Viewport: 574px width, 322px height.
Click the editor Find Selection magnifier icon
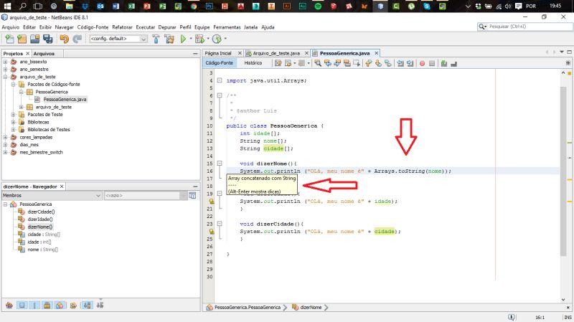click(x=318, y=63)
